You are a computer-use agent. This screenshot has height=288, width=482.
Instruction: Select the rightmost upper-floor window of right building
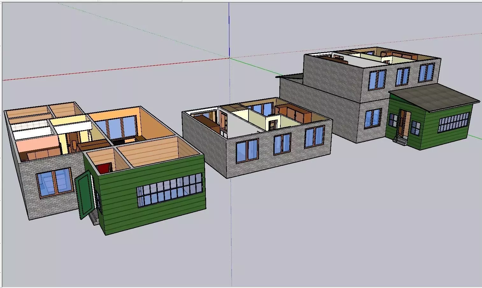427,73
